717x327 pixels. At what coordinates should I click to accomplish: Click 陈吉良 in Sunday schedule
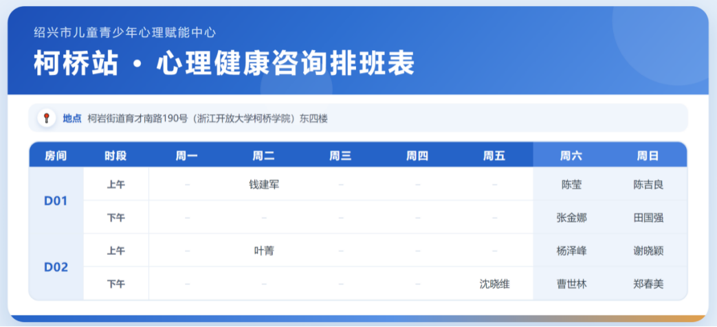coord(648,185)
